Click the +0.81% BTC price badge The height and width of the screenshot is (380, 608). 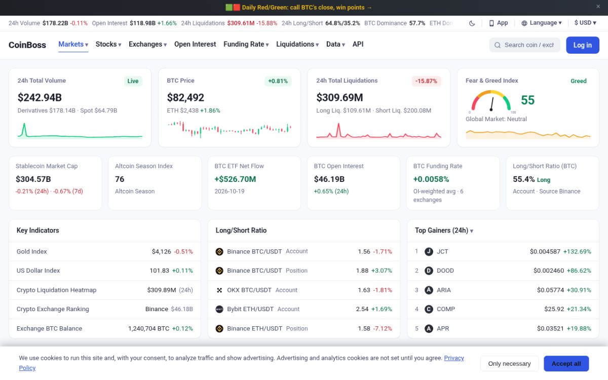(x=278, y=81)
